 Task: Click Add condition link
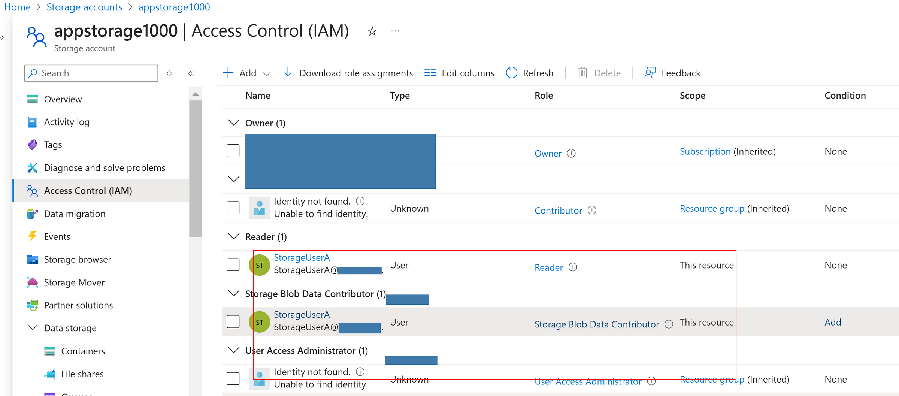(833, 322)
